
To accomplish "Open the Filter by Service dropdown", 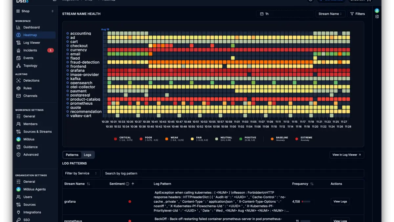I will (x=81, y=173).
